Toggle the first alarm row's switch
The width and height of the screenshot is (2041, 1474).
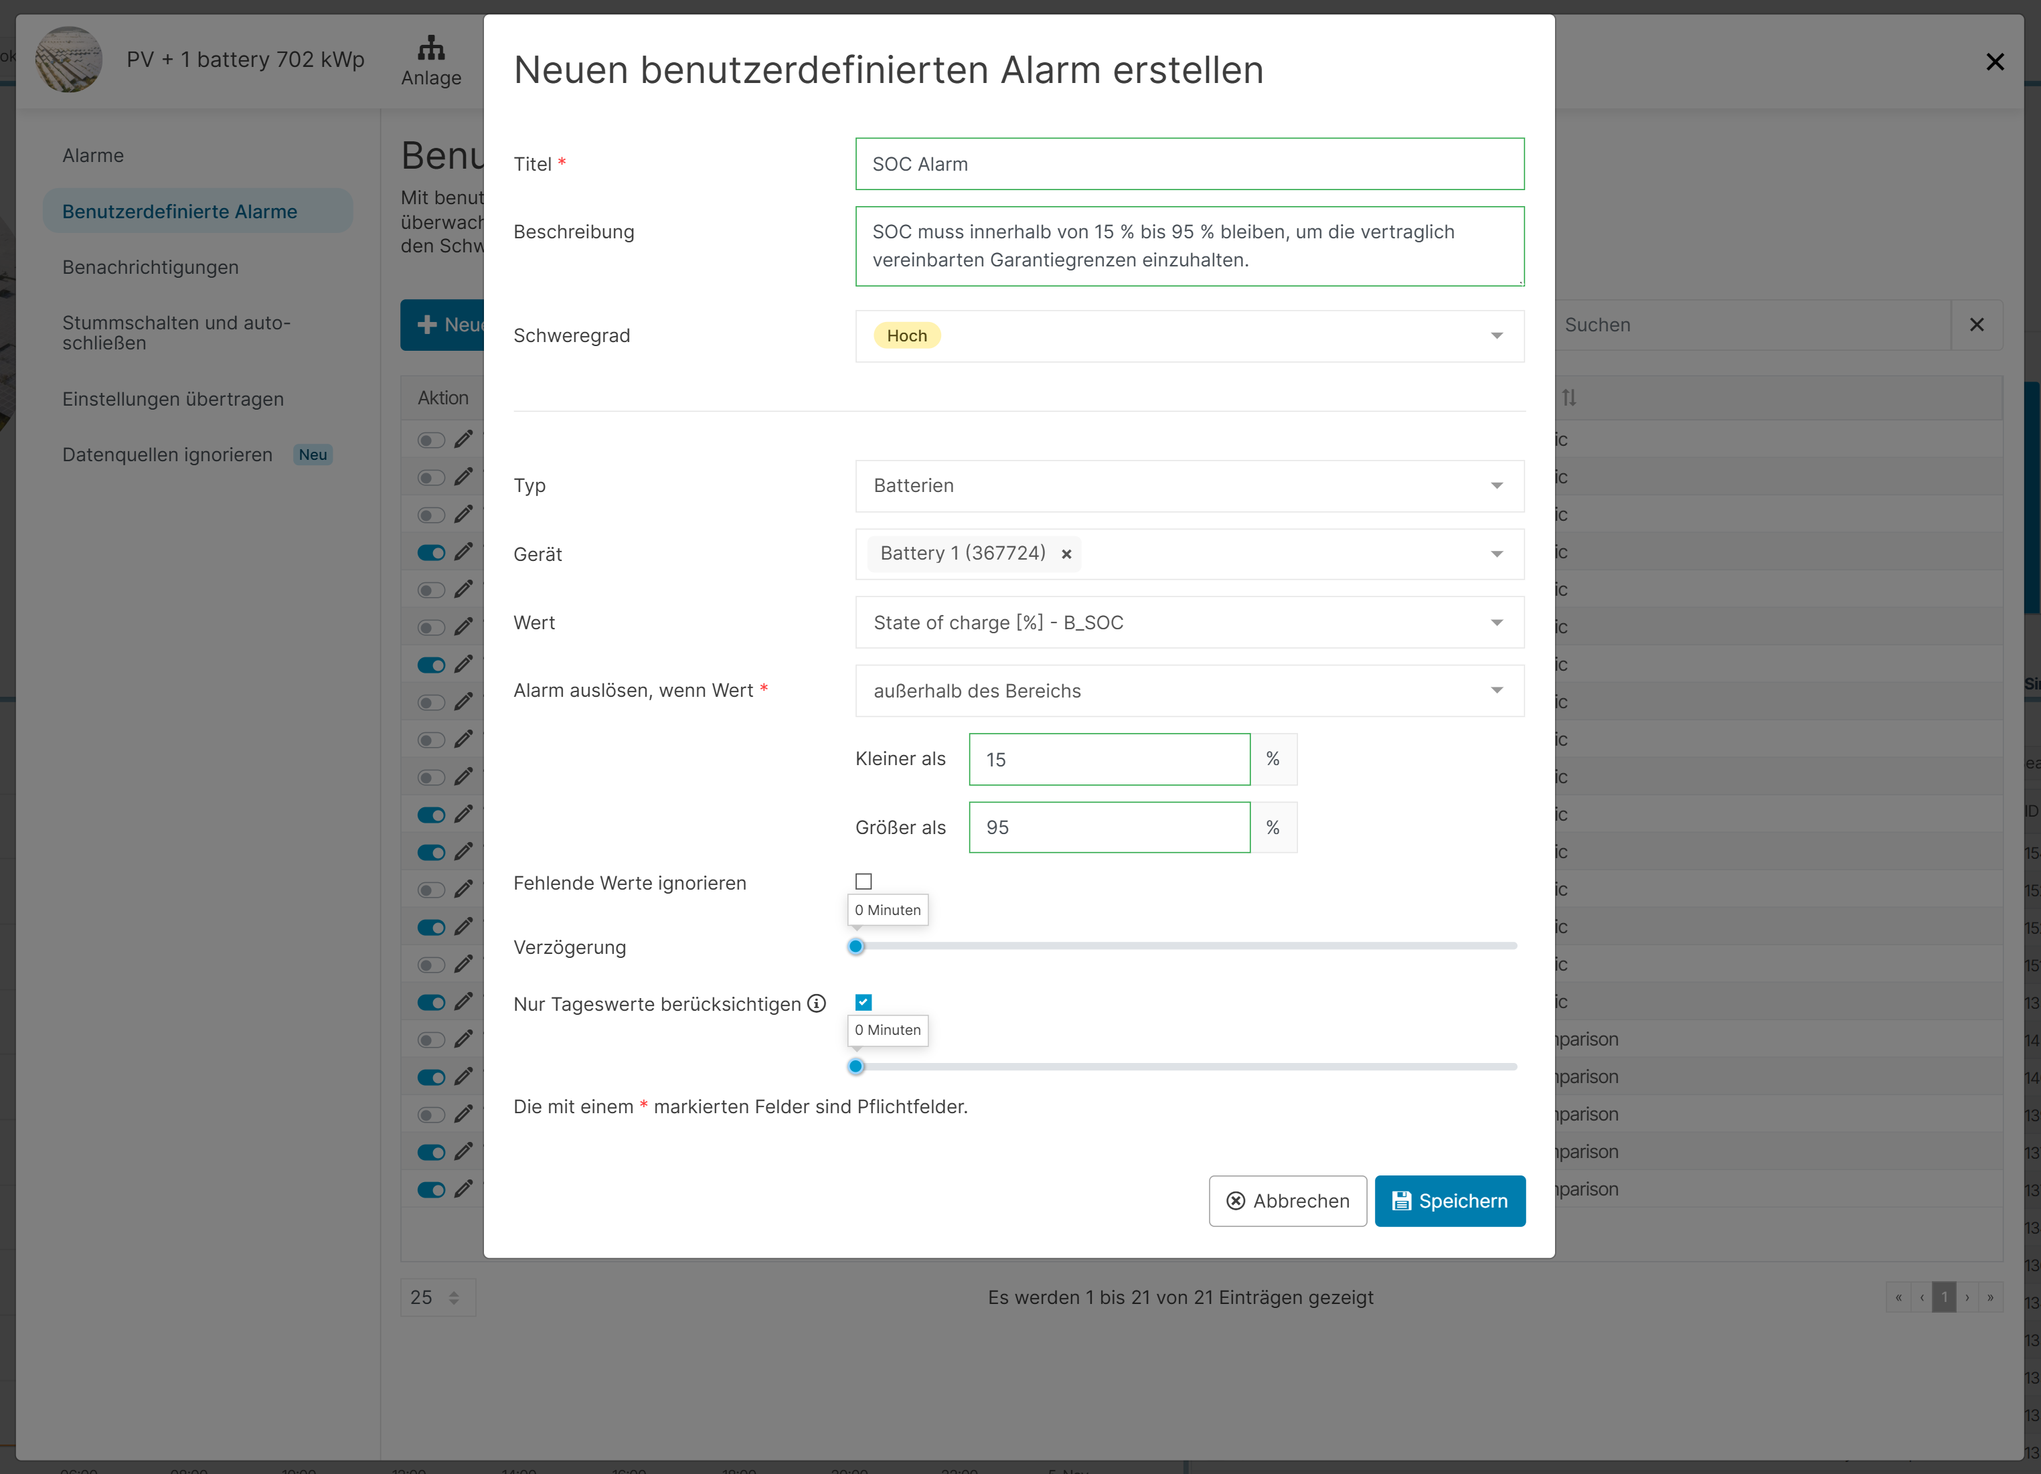[431, 440]
